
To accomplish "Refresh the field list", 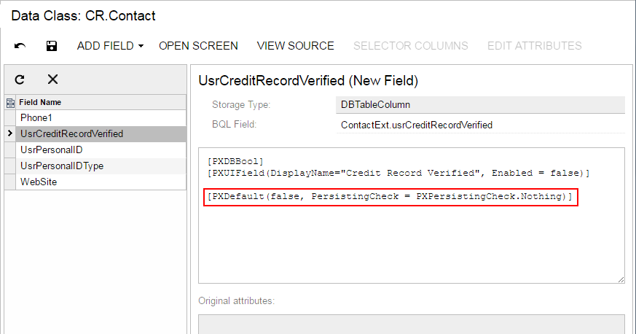I will coord(20,79).
